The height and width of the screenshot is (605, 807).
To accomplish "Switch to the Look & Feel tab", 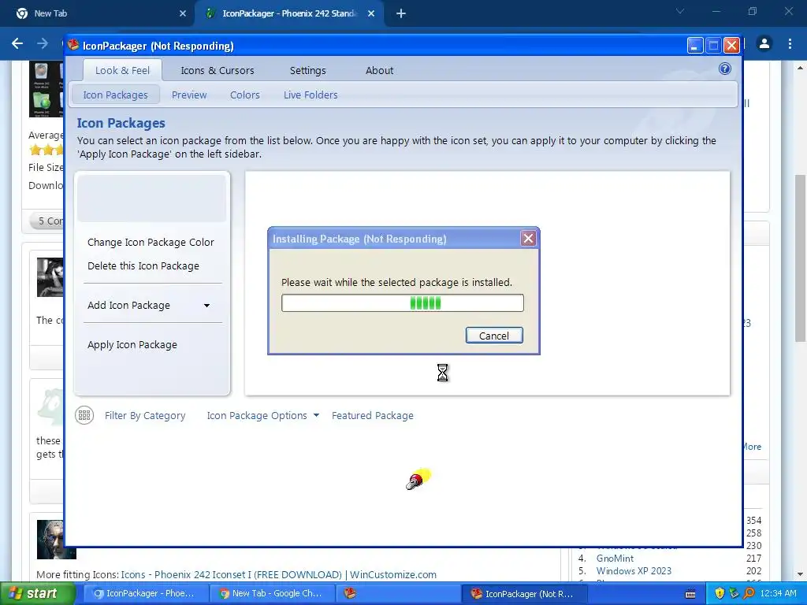I will pos(122,70).
